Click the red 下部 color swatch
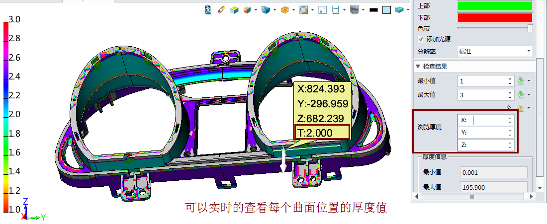This screenshot has width=547, height=224. coord(495,18)
